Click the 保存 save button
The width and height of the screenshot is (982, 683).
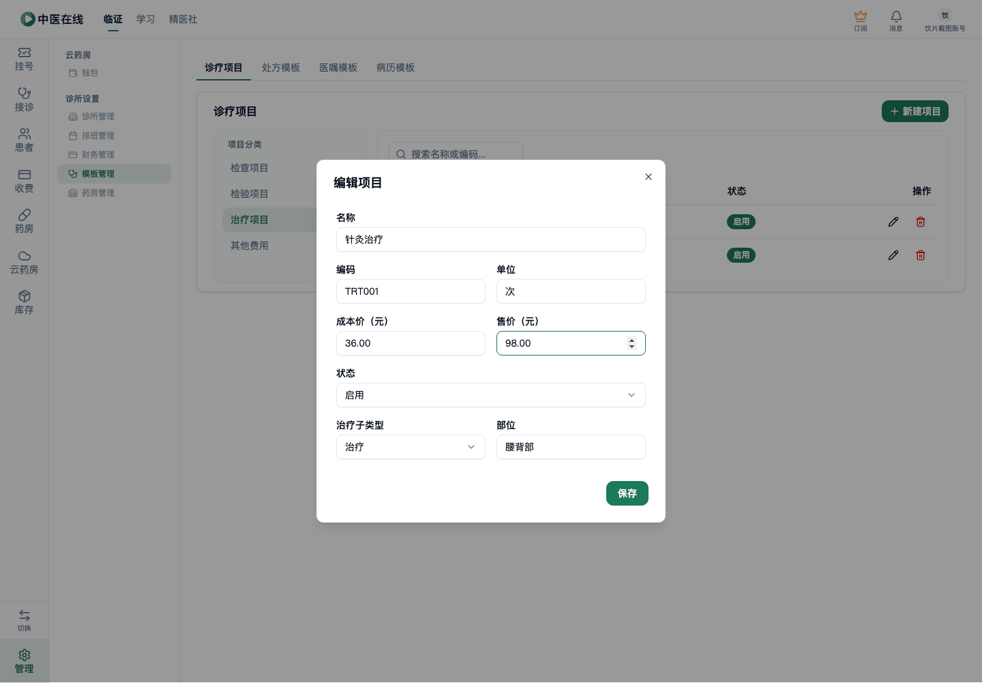(x=627, y=493)
